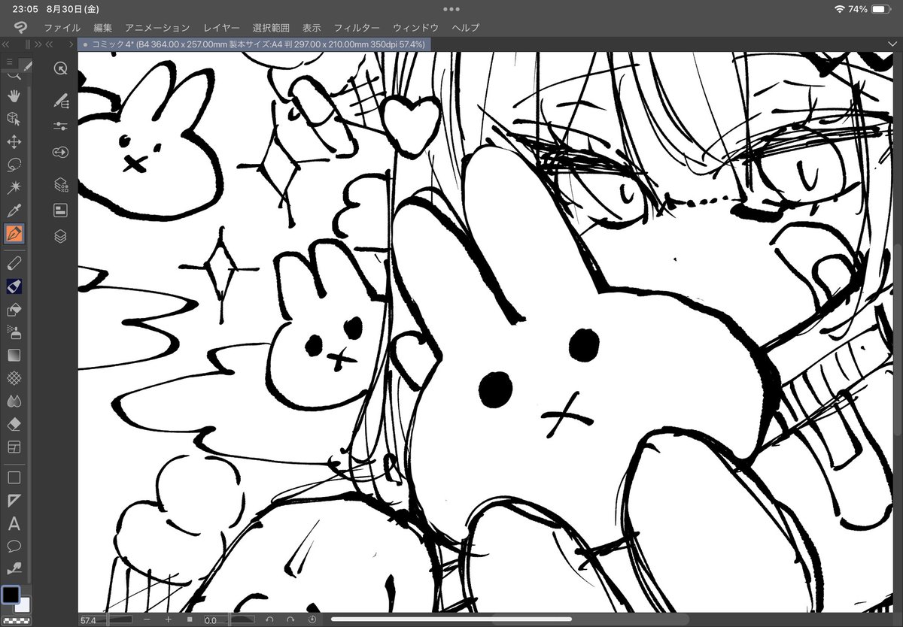Open the 表示 menu
903x627 pixels.
(x=312, y=27)
